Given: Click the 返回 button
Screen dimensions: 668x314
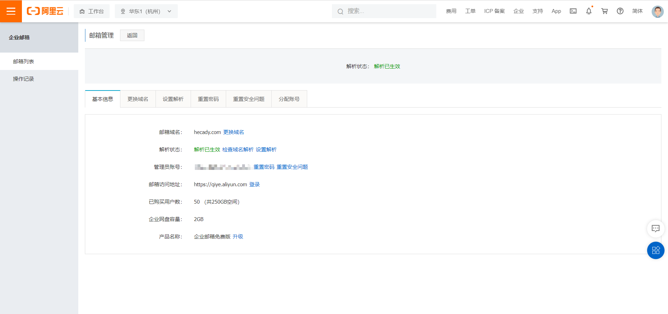Looking at the screenshot, I should point(132,36).
